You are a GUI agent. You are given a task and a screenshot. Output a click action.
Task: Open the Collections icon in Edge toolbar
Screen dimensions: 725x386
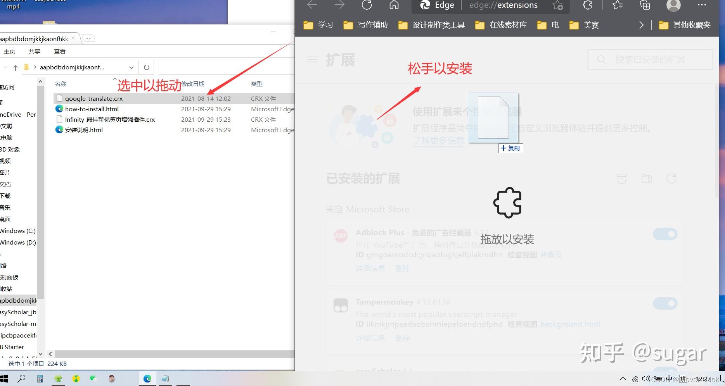644,5
